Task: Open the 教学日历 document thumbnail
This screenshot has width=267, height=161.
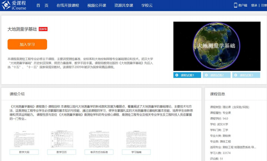Action: tap(62, 139)
